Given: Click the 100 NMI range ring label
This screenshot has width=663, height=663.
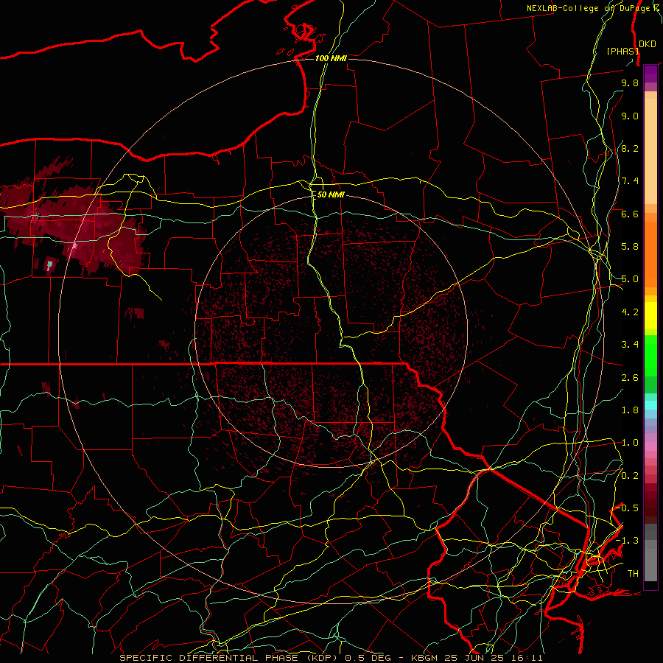Looking at the screenshot, I should [331, 58].
